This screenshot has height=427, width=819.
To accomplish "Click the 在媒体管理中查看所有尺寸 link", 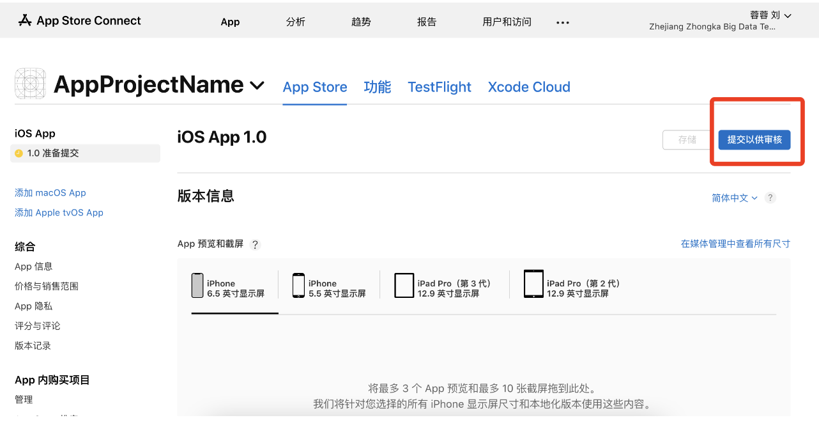I will point(735,244).
